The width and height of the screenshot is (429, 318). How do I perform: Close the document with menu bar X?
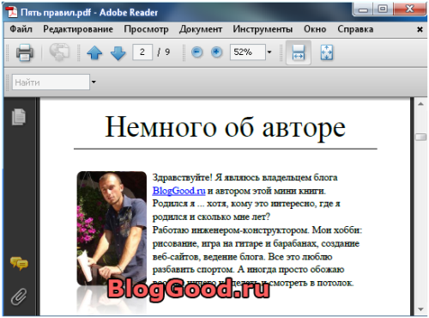point(420,29)
